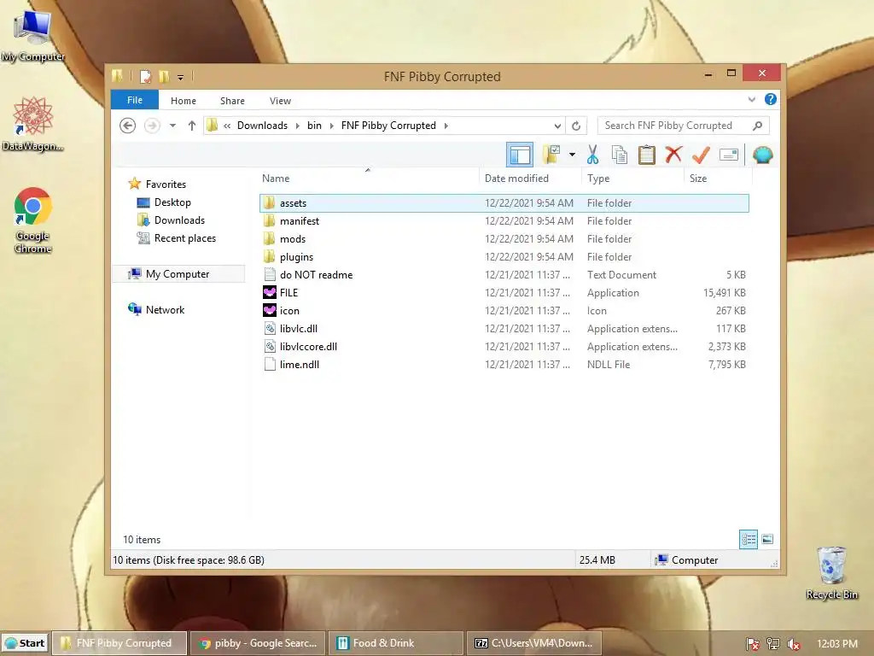Click the Copy toolbar icon
Viewport: 874px width, 656px height.
pyautogui.click(x=620, y=155)
